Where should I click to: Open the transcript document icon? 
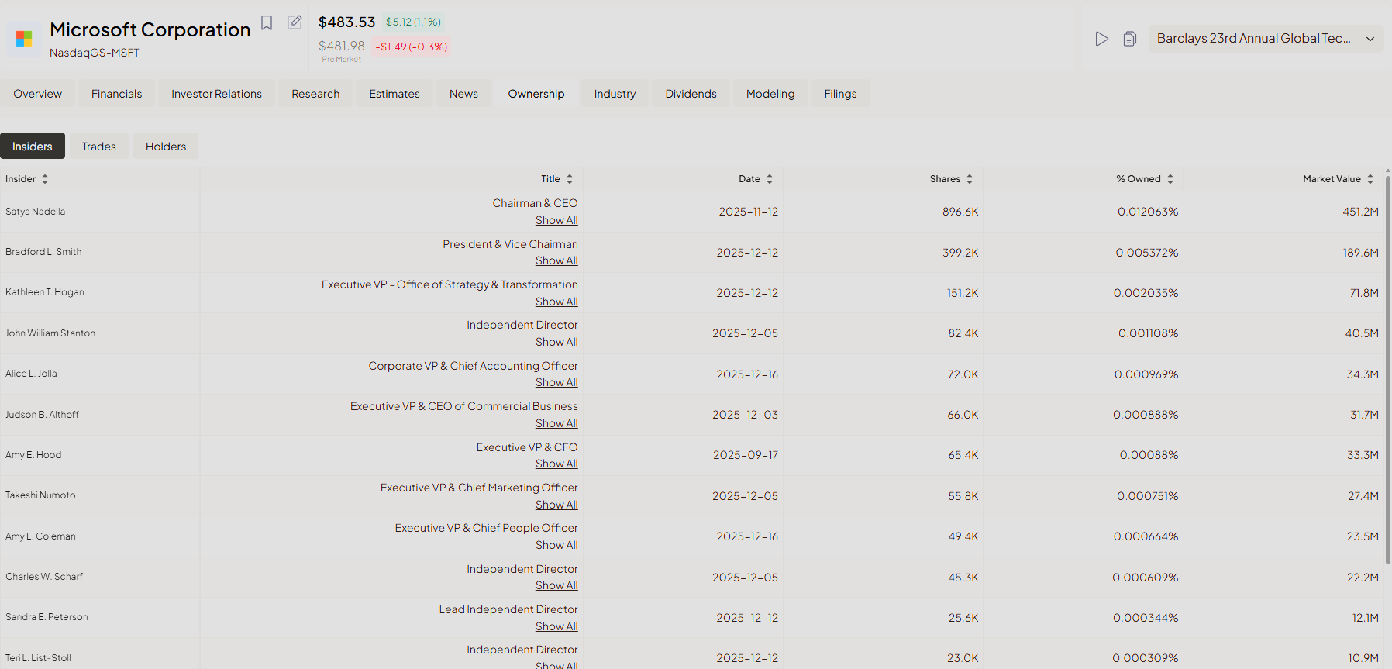[x=1130, y=39]
